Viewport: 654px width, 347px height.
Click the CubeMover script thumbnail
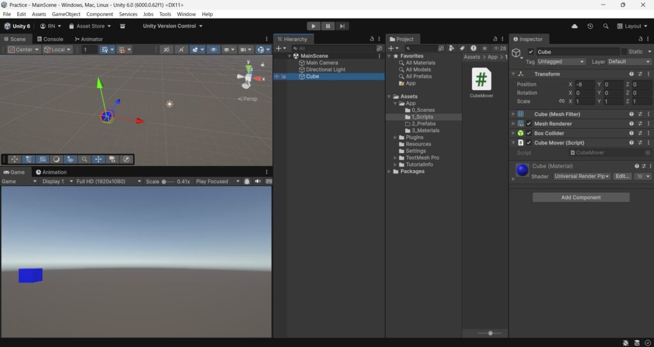click(481, 80)
